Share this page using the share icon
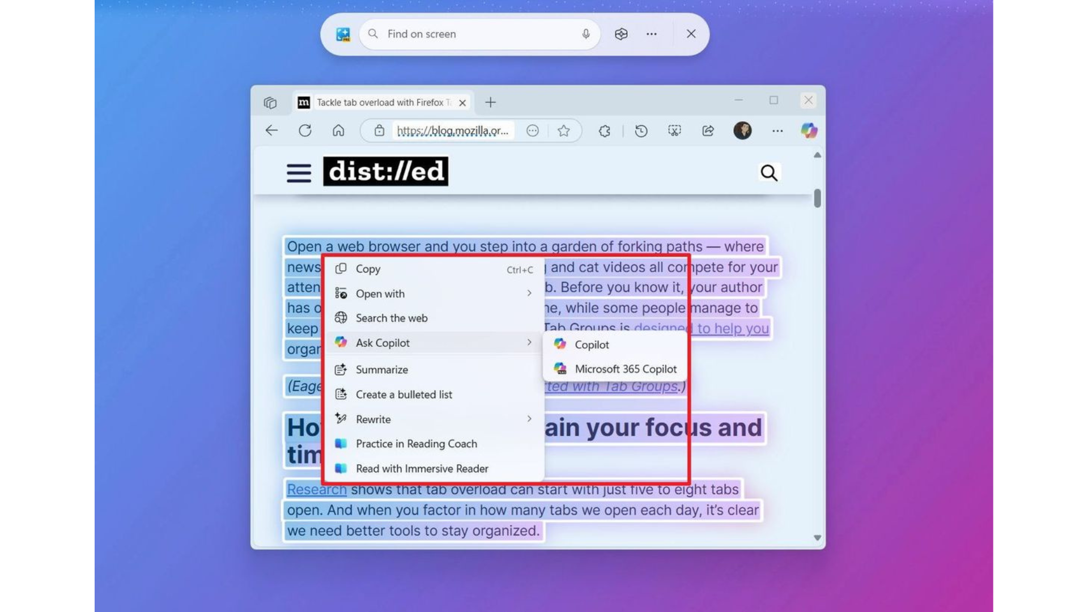Viewport: 1088px width, 612px height. point(707,131)
